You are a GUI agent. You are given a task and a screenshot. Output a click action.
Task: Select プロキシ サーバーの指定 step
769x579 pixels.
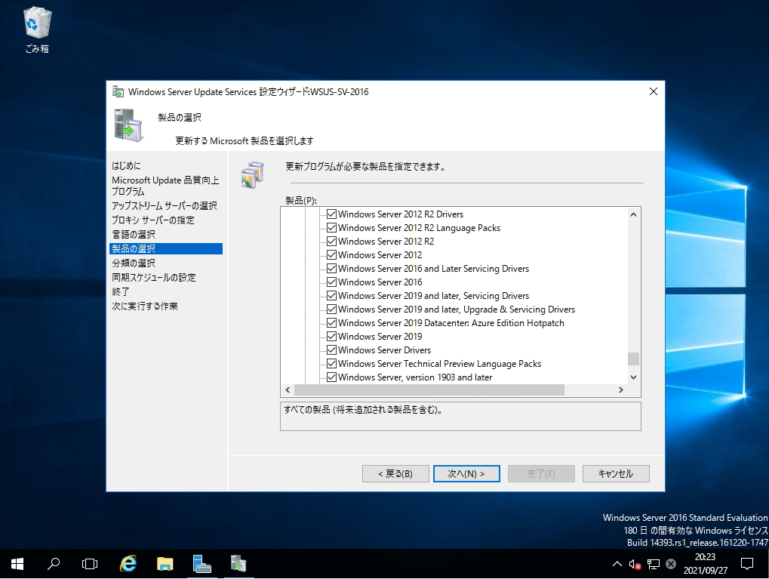[x=153, y=220]
